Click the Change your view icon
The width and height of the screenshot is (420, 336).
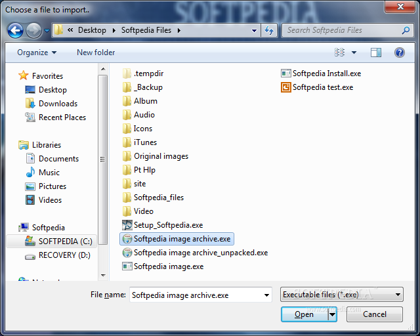pyautogui.click(x=340, y=52)
